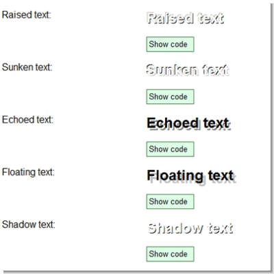Show code for the Shadow text example

pyautogui.click(x=170, y=254)
